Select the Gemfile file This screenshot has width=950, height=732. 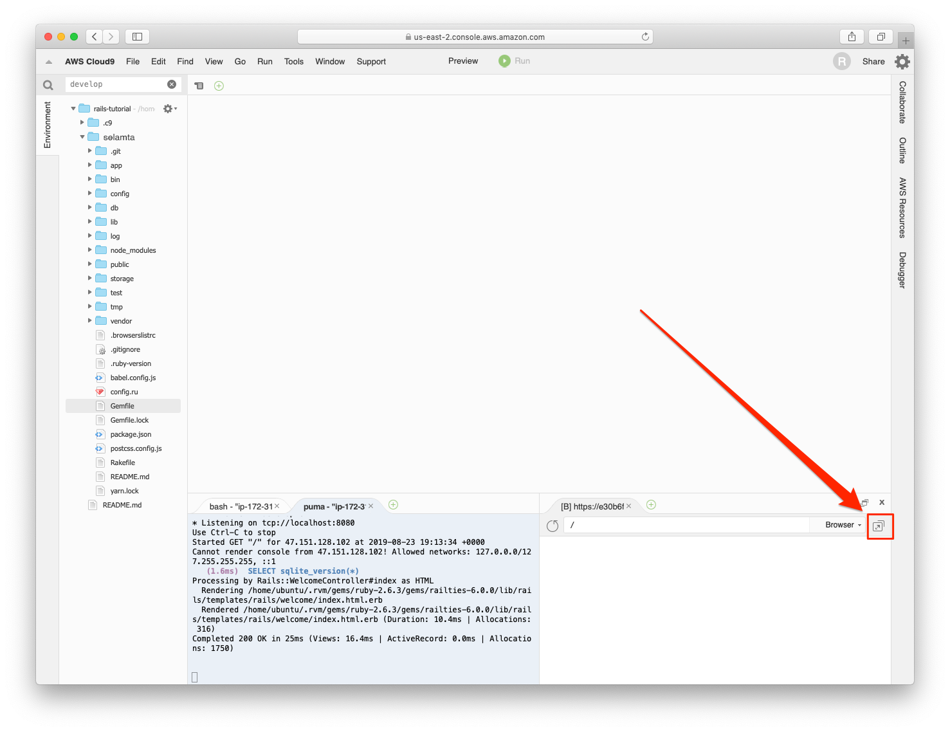[123, 406]
